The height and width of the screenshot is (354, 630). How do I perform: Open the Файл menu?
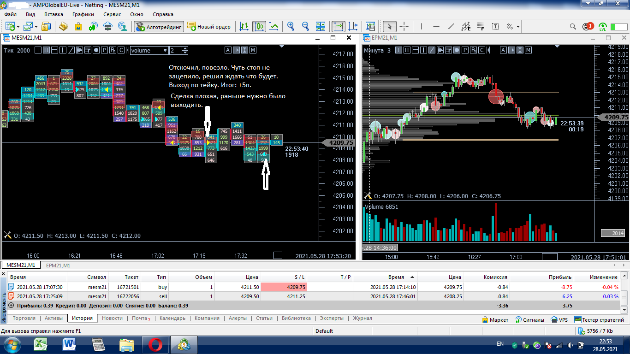click(10, 14)
